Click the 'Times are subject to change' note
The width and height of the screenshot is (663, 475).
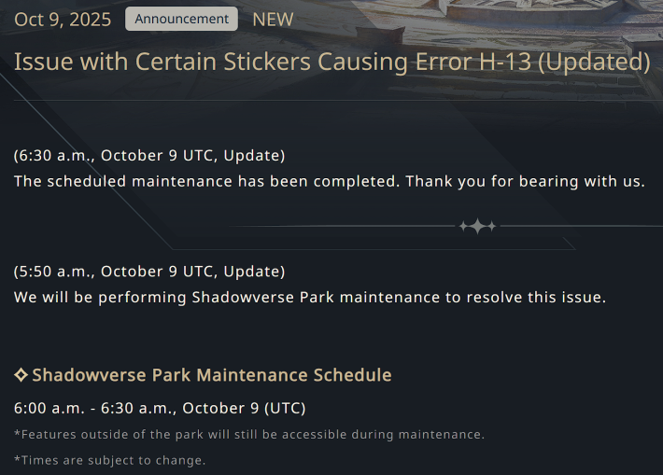[x=110, y=460]
